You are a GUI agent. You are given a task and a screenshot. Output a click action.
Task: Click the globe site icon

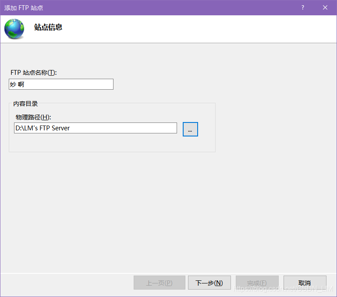coord(14,29)
